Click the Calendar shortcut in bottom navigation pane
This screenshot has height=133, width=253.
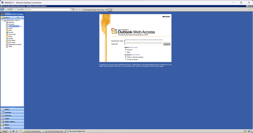[x=12, y=112]
